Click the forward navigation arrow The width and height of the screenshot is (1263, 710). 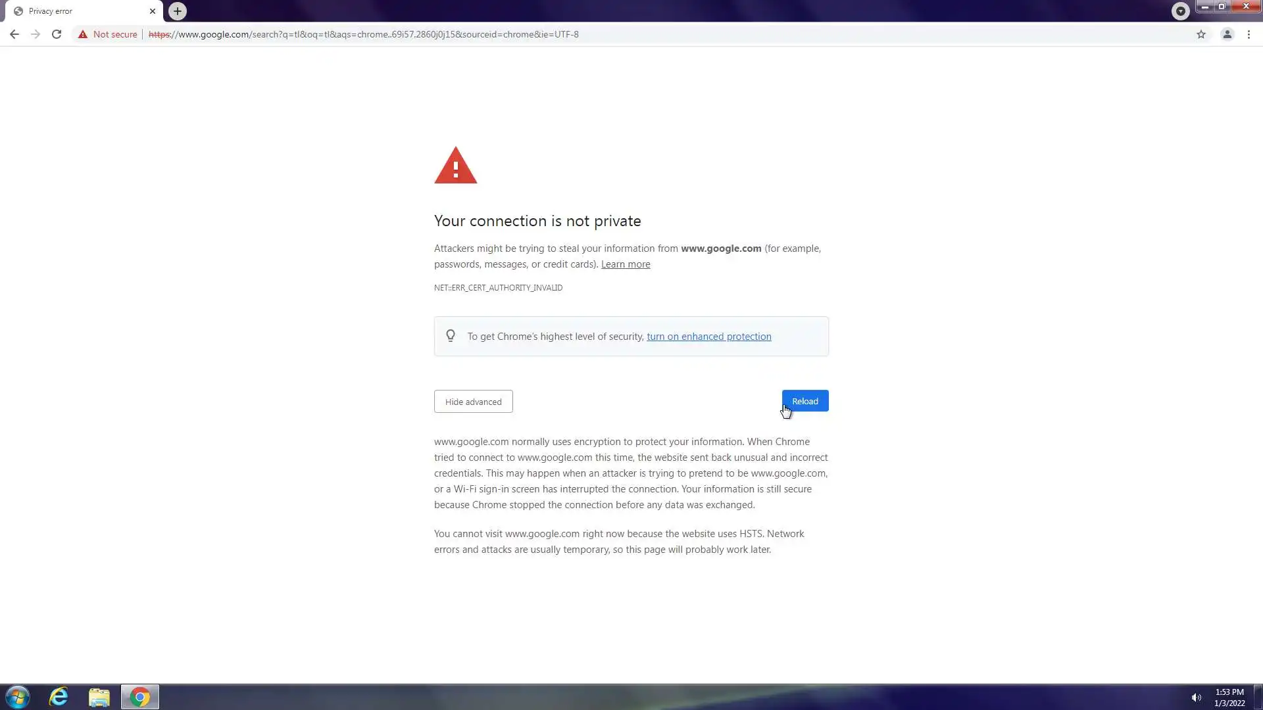click(x=36, y=34)
